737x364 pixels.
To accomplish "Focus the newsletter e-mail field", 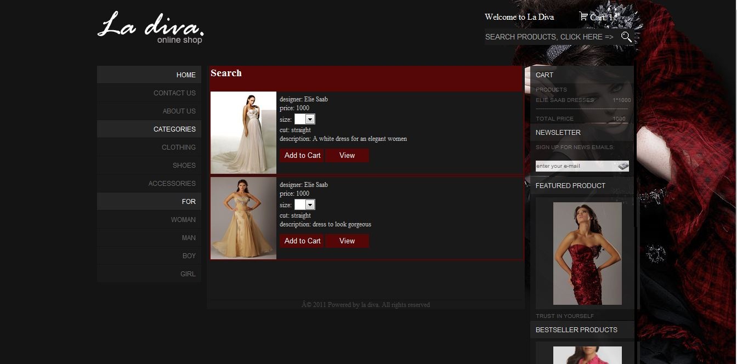I will click(576, 166).
